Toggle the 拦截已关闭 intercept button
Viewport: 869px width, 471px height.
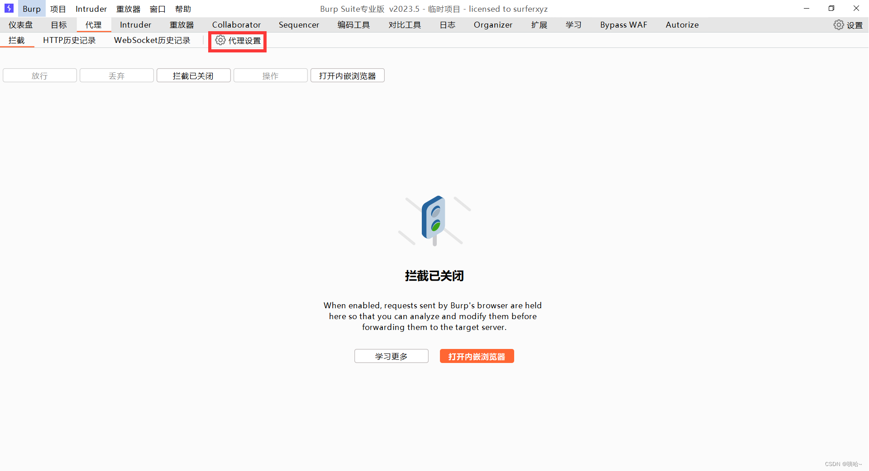(194, 75)
